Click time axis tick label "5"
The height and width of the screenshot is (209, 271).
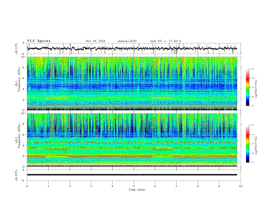coord(134,186)
